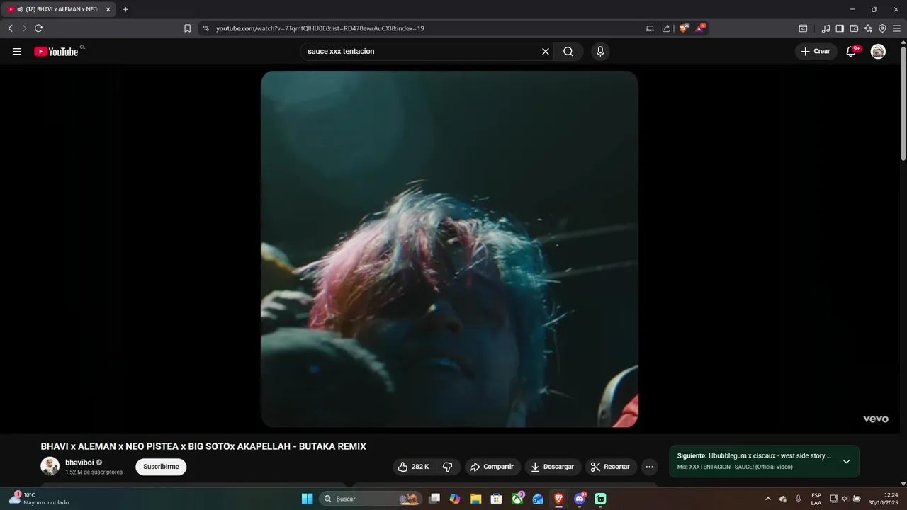Image resolution: width=907 pixels, height=510 pixels.
Task: Go forward with the browser forward arrow
Action: 24,28
